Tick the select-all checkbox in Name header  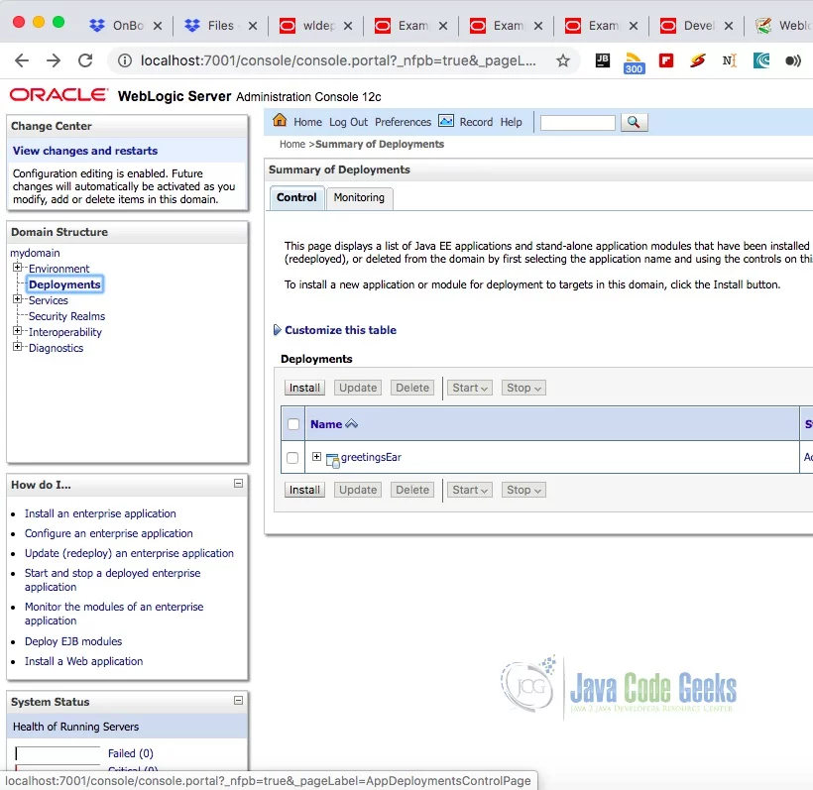pos(293,424)
